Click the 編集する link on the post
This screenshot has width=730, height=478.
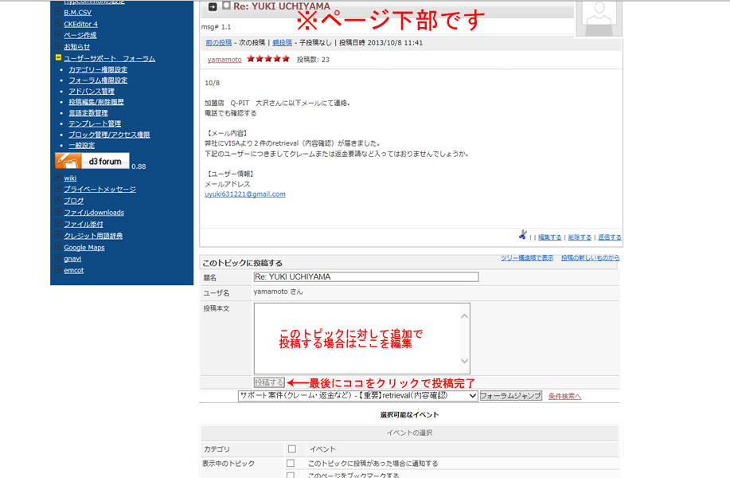[x=550, y=237]
